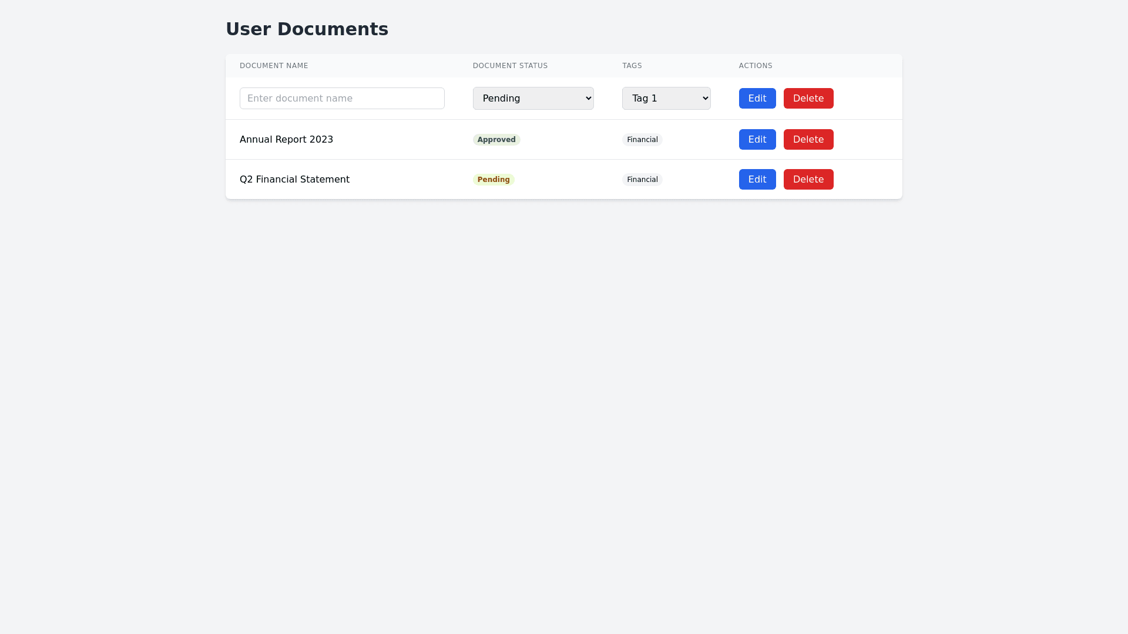
Task: Click the yellow Pending status badge
Action: point(493,180)
